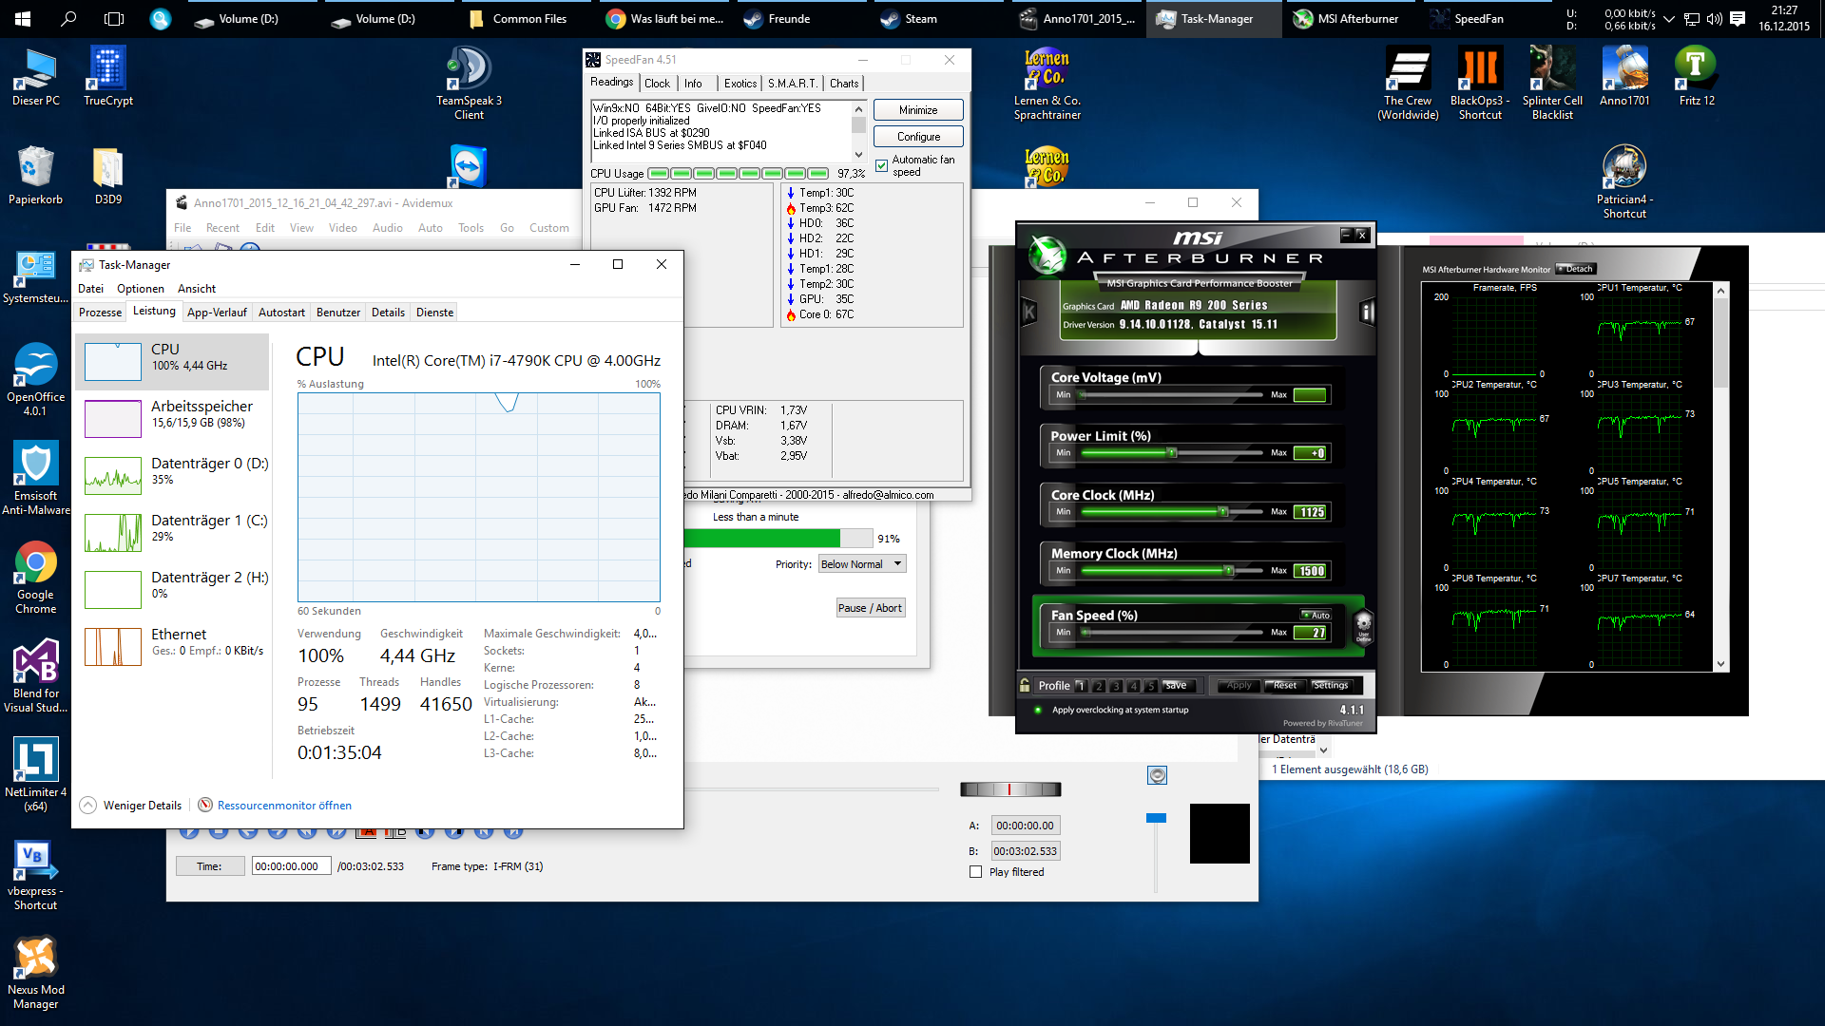The width and height of the screenshot is (1825, 1026).
Task: Open TeamSpeak 3 Client desktop icon
Action: pyautogui.click(x=469, y=69)
